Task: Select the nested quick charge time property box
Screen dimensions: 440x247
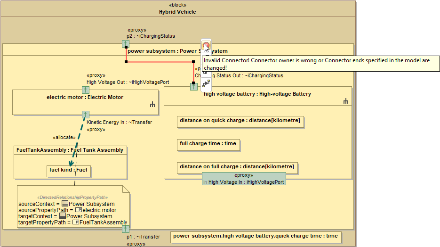Action: (256, 236)
